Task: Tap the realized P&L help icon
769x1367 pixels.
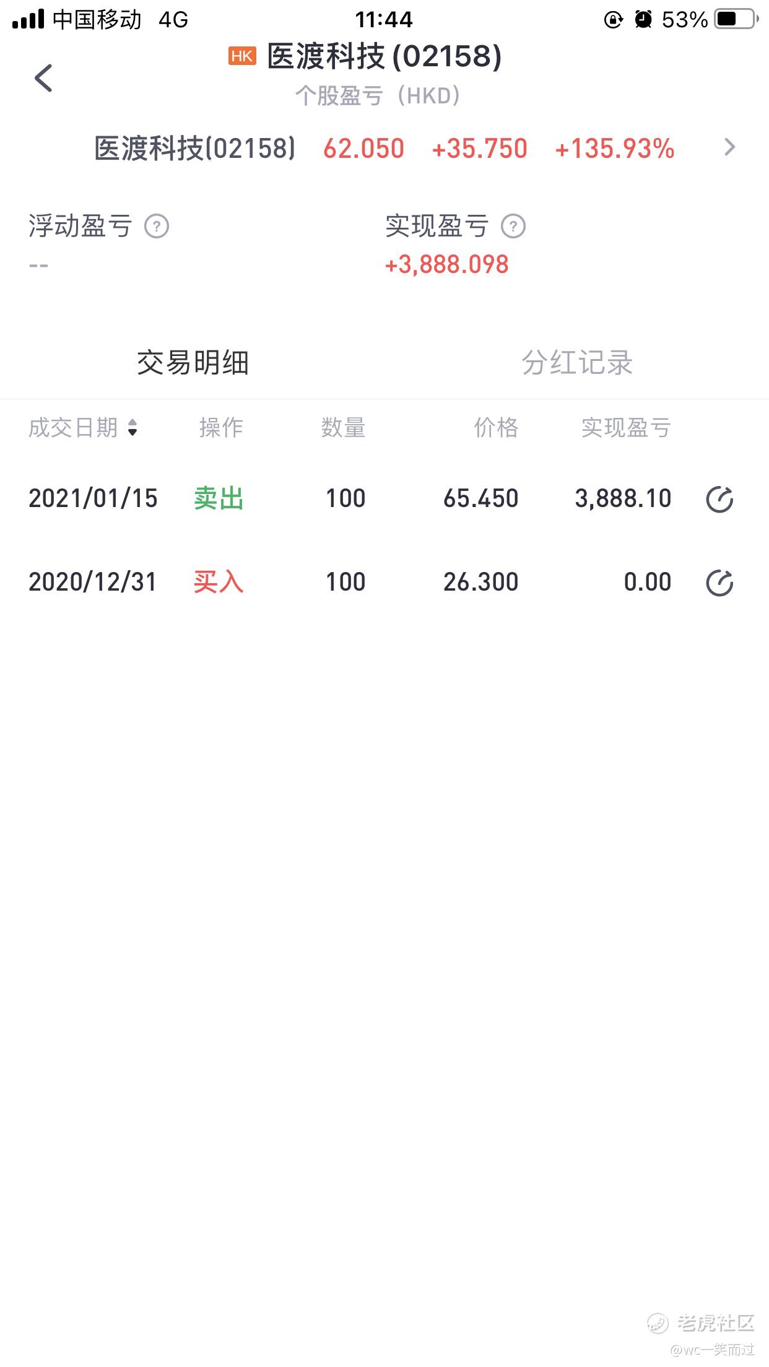Action: pyautogui.click(x=513, y=227)
